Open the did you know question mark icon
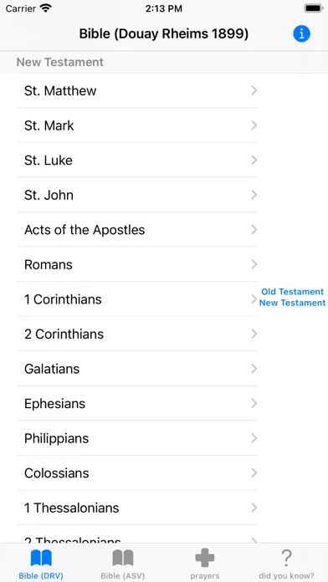The height and width of the screenshot is (582, 328). click(x=286, y=558)
